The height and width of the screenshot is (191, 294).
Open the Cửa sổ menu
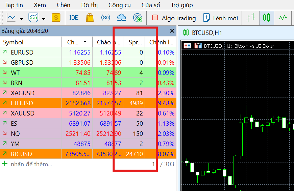151,5
